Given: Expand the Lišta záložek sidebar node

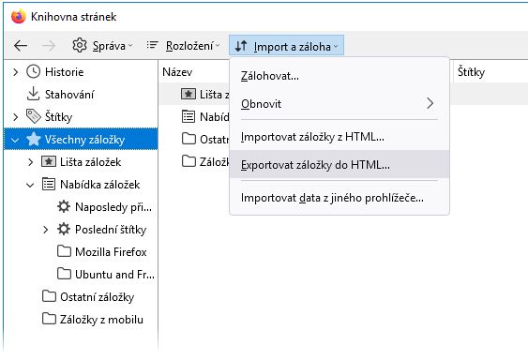Looking at the screenshot, I should click(x=30, y=162).
